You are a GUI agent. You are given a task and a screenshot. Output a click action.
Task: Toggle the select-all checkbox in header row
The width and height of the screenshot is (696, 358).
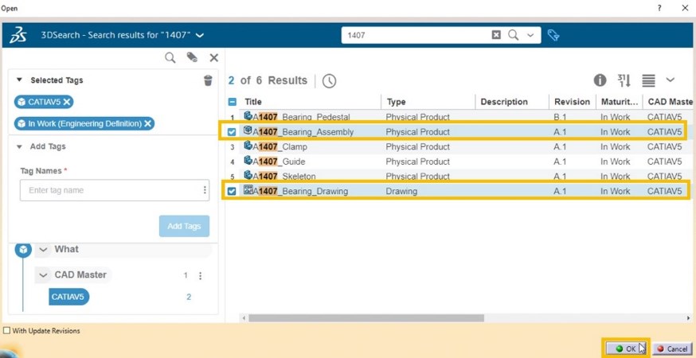[233, 102]
